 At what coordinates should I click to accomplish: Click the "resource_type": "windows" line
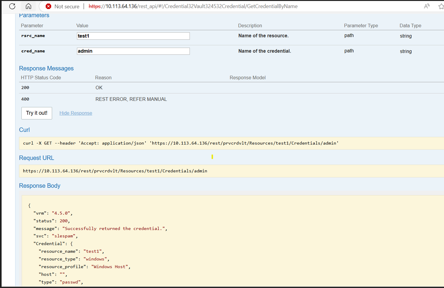click(74, 259)
